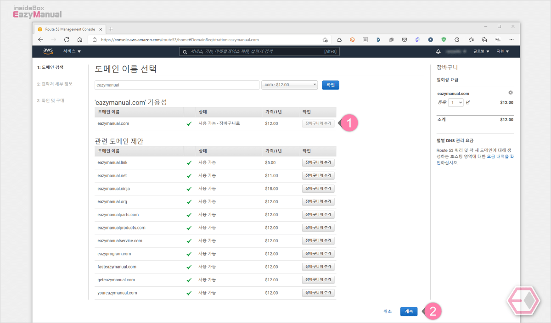Open the 글로벌 region dropdown

tap(481, 51)
